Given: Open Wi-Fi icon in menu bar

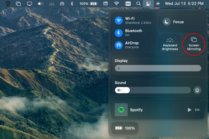Looking at the screenshot, I should tap(117, 4).
